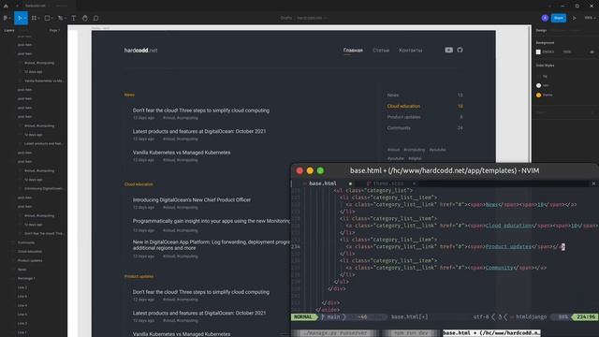The image size is (599, 337).
Task: Click the orange color style swatch
Action: point(539,95)
